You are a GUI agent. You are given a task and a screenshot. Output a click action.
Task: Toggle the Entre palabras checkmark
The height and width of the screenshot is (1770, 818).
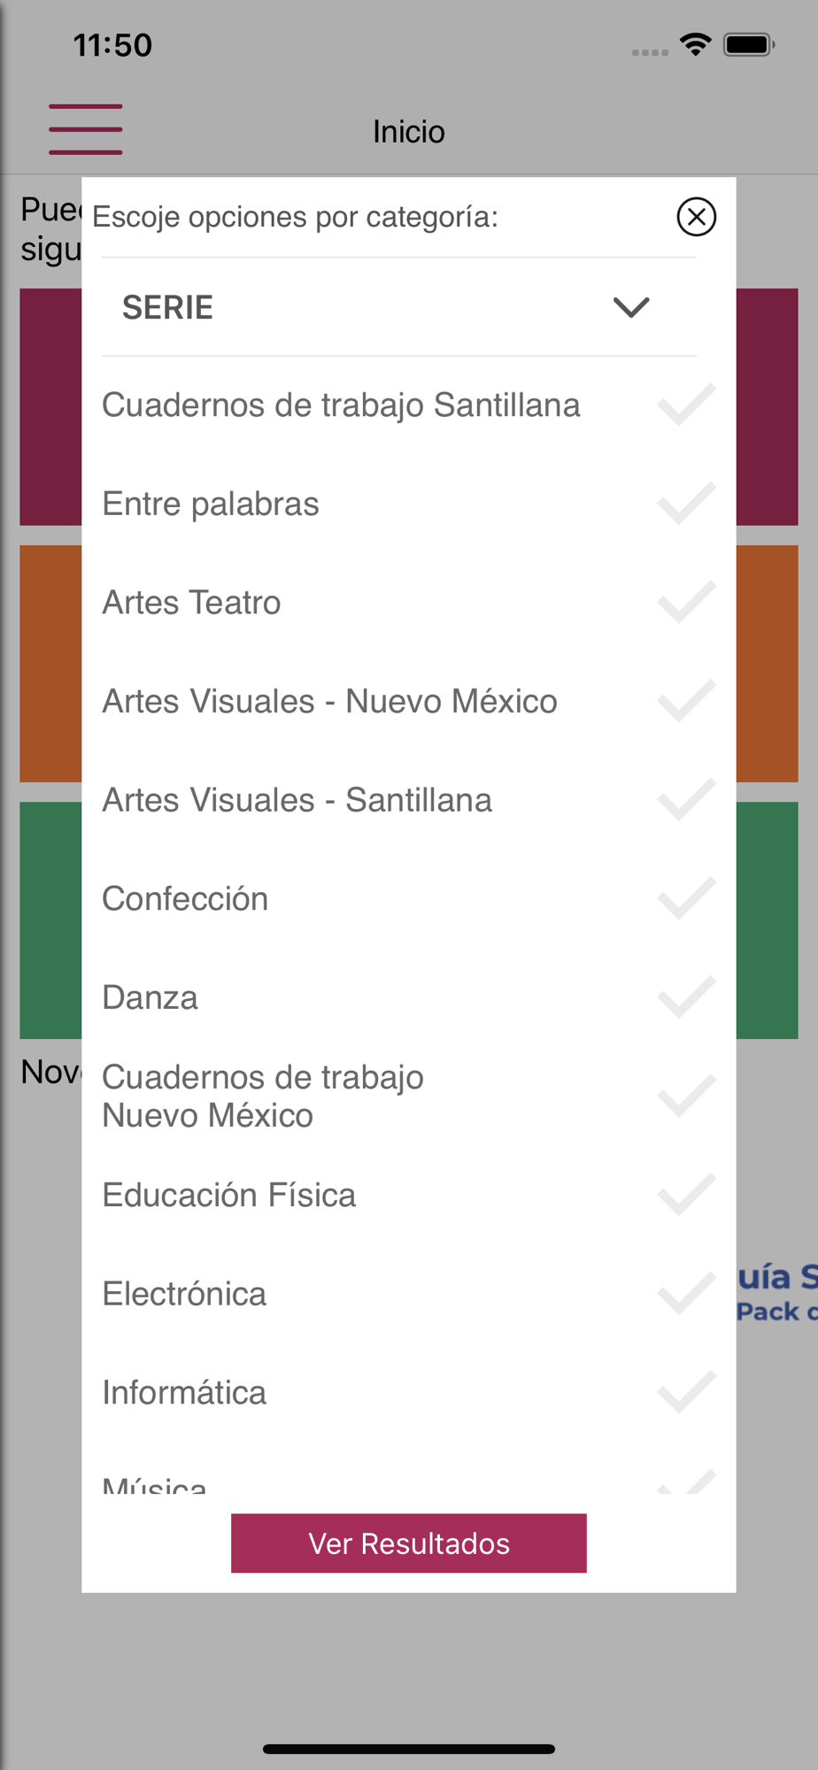(x=687, y=504)
